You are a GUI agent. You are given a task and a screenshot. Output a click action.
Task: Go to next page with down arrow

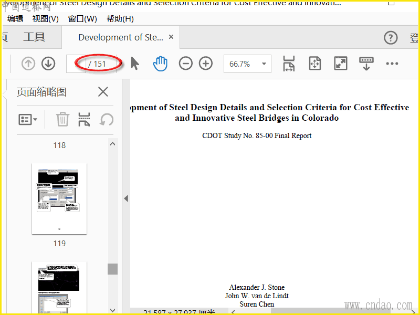click(48, 64)
